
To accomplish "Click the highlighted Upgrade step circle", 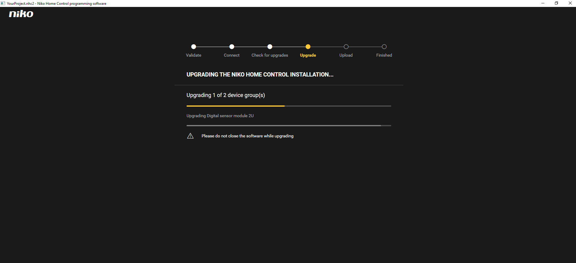I will point(308,47).
